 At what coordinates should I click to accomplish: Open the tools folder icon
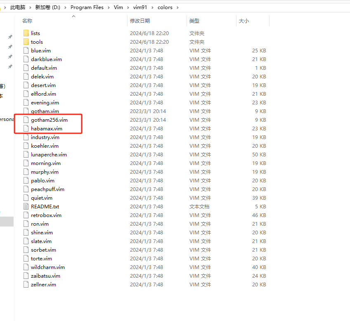click(26, 42)
